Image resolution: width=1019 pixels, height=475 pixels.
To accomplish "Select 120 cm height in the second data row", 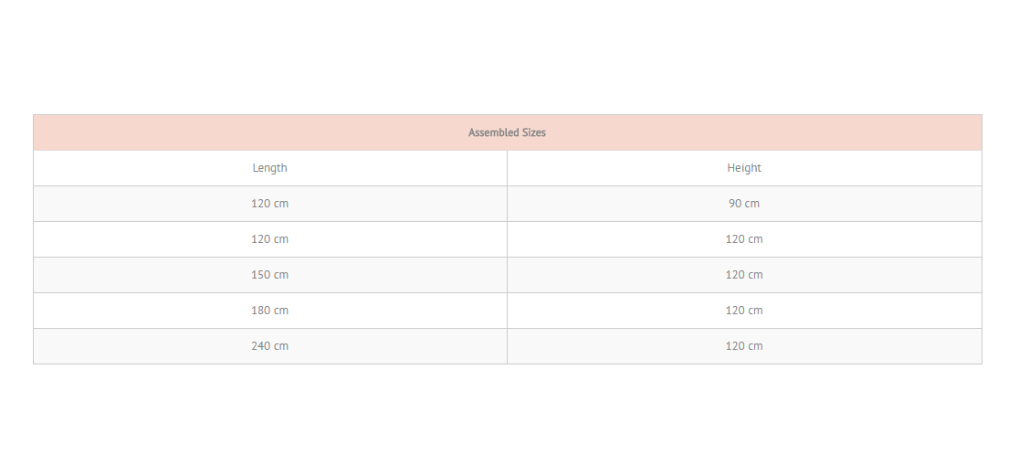I will [x=744, y=239].
